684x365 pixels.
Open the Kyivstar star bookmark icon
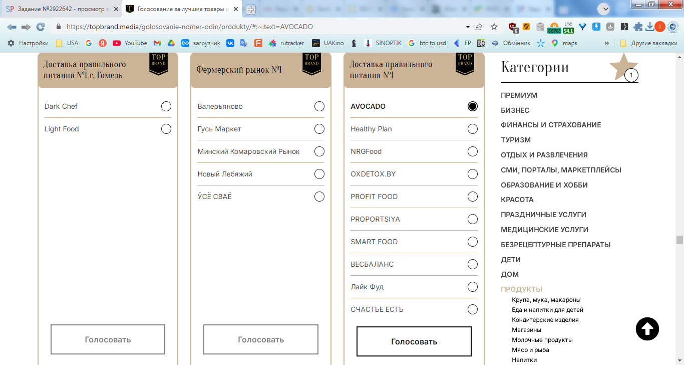(540, 43)
